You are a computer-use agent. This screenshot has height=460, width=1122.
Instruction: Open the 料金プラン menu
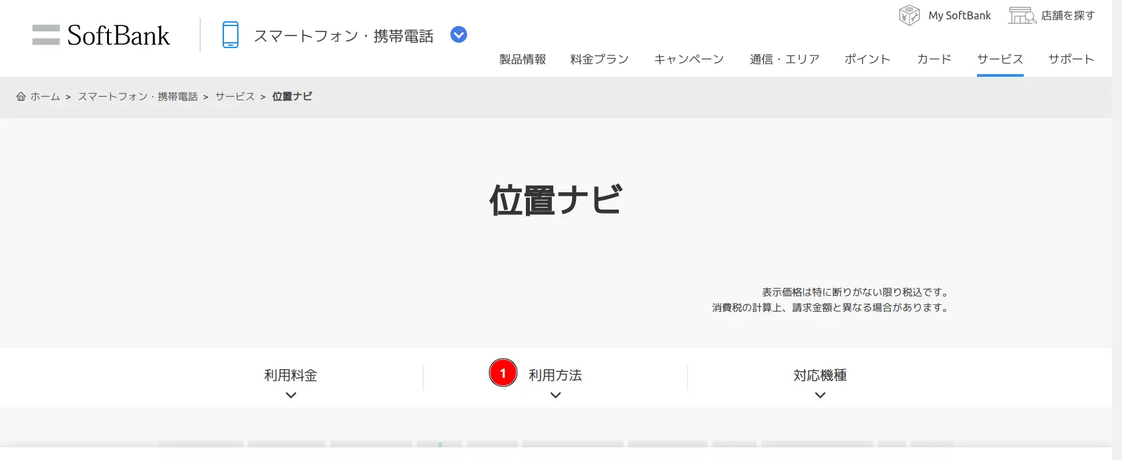coord(599,59)
